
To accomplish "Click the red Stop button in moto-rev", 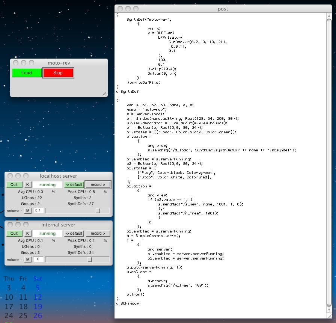I will (58, 73).
